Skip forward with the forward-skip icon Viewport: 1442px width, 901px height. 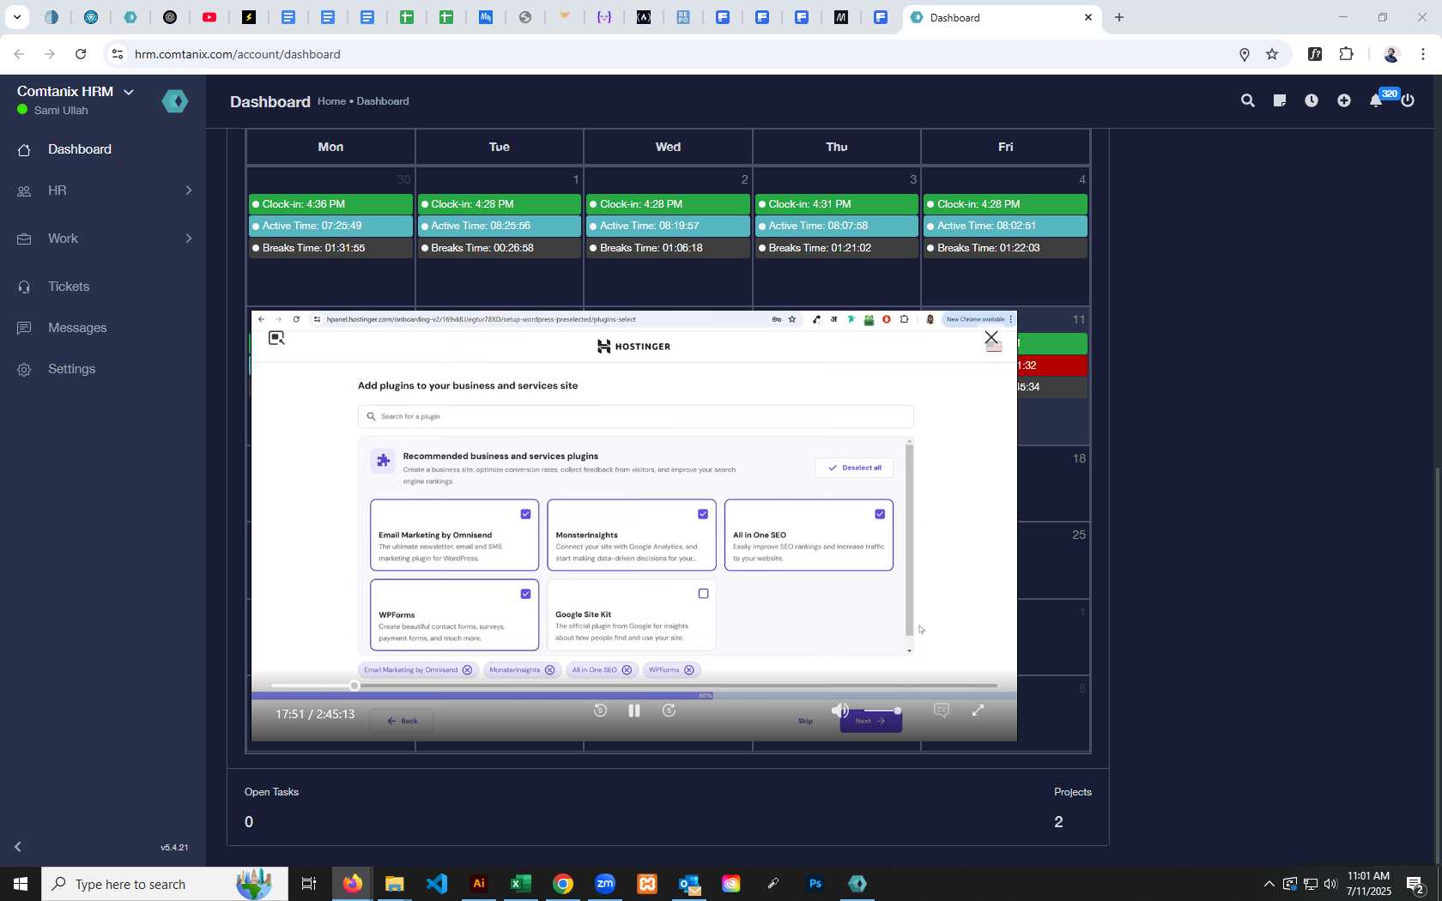pos(669,711)
